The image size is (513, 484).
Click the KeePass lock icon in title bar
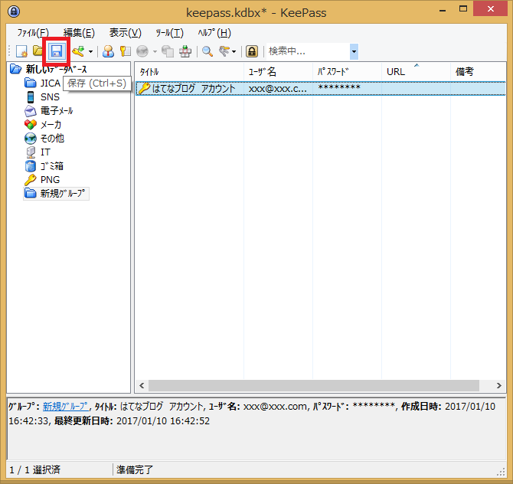pos(14,11)
